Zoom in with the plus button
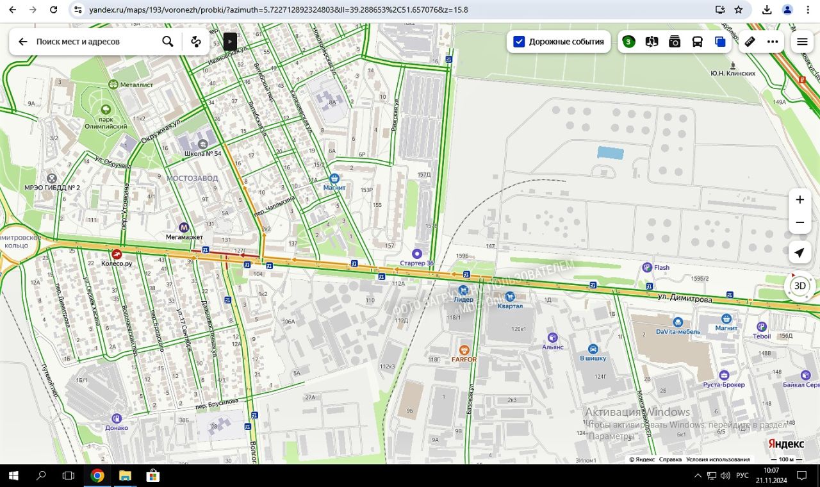This screenshot has height=487, width=820. point(799,200)
